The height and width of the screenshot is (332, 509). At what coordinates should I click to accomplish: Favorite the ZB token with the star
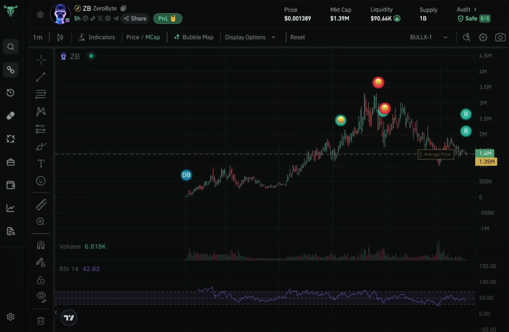click(40, 14)
